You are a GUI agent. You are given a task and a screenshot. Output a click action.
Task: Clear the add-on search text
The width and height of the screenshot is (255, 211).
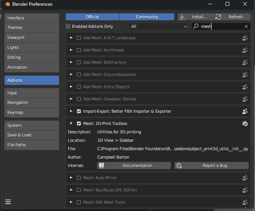[x=246, y=26]
